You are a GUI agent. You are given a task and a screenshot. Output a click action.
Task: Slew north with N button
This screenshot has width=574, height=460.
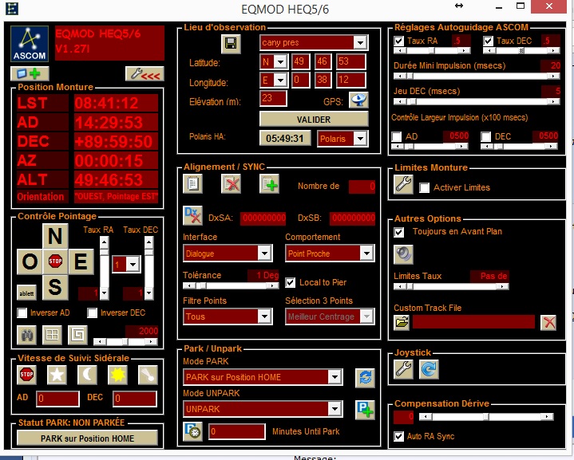click(55, 236)
